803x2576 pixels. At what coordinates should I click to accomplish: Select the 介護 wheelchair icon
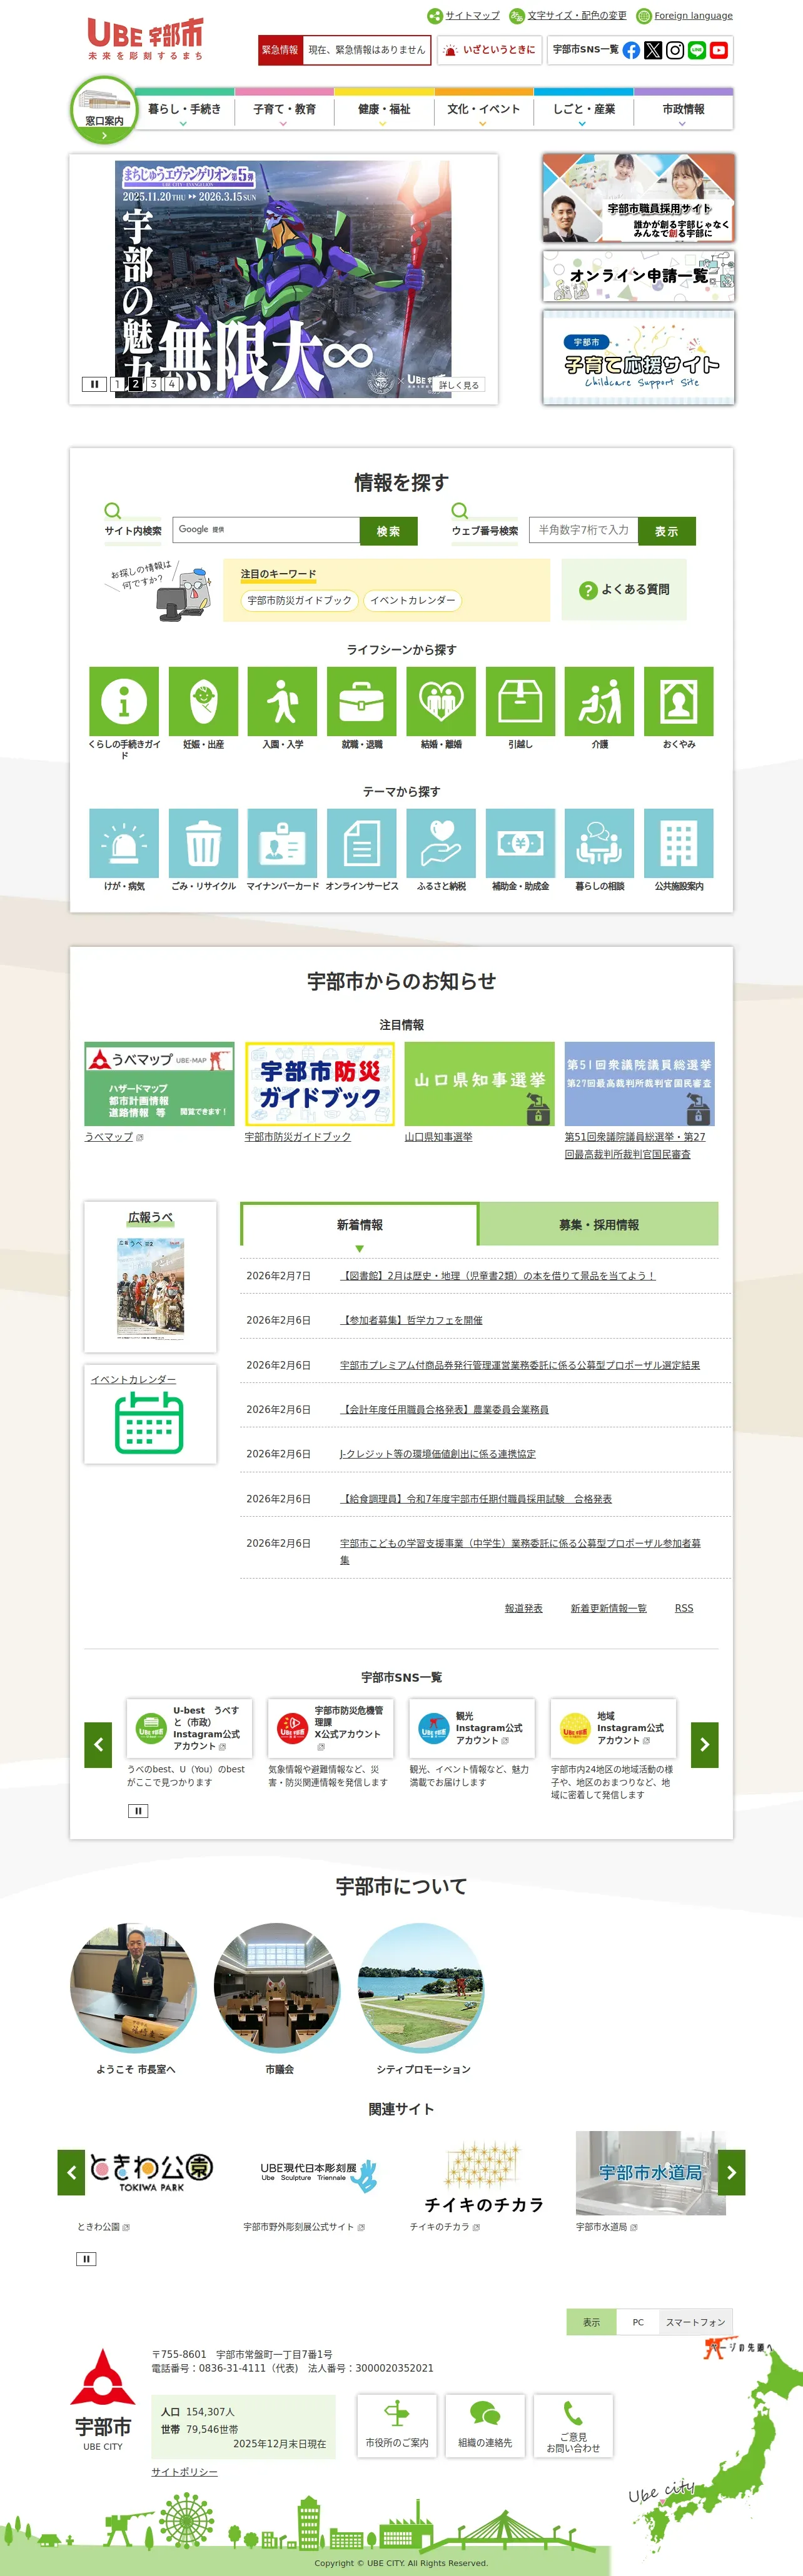click(x=600, y=701)
